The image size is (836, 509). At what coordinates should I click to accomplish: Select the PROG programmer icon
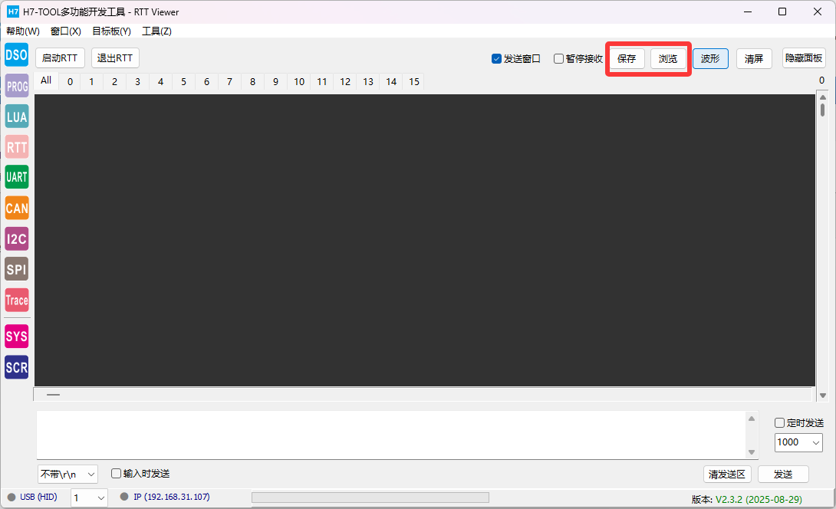click(x=16, y=86)
